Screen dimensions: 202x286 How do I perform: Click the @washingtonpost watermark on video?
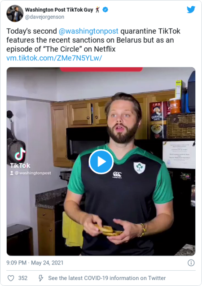point(31,173)
